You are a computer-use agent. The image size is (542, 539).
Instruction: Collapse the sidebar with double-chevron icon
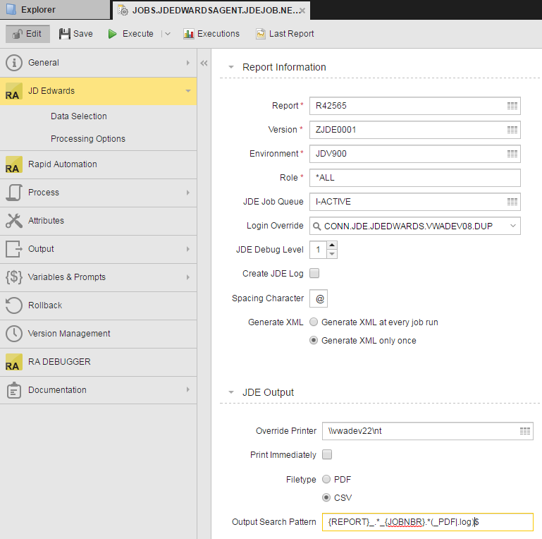(x=204, y=63)
